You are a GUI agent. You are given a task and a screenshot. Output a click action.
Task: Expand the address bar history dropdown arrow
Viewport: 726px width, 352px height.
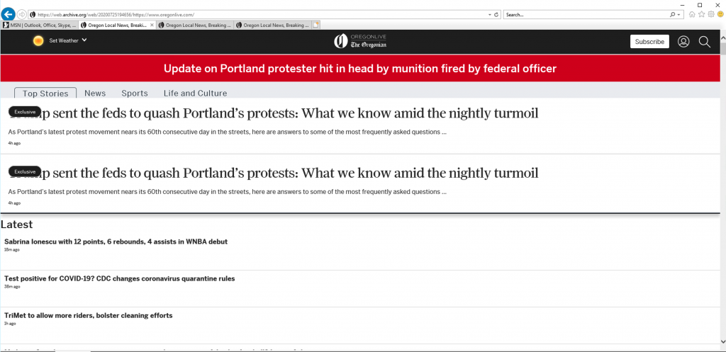pos(490,15)
